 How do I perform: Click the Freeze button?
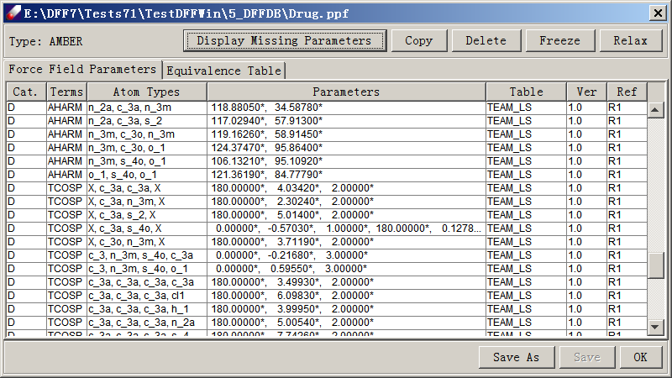(x=559, y=40)
